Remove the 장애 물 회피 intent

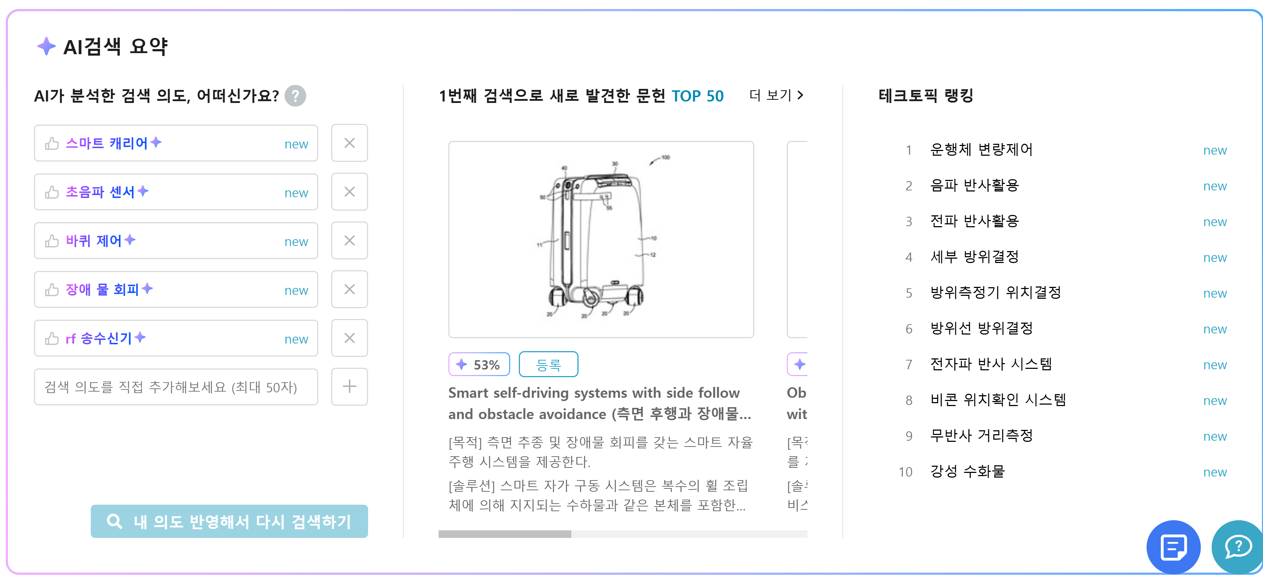tap(349, 289)
